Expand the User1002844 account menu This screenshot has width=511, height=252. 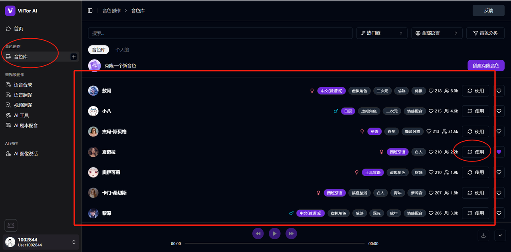pos(73,242)
